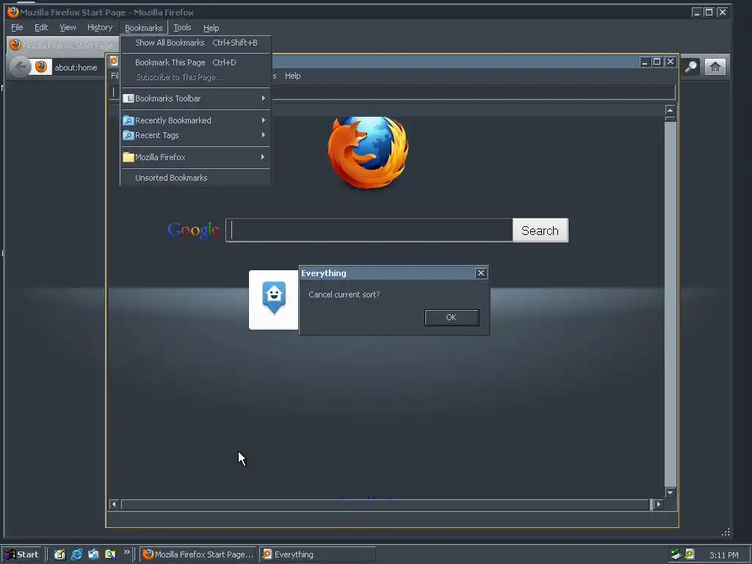Expand Recent Tags submenu arrow
752x564 pixels.
tap(264, 135)
